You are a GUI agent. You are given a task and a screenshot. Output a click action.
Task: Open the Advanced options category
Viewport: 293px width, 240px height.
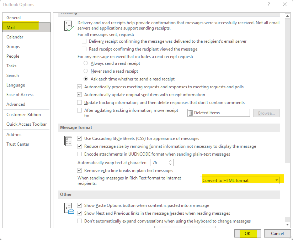coord(27,104)
